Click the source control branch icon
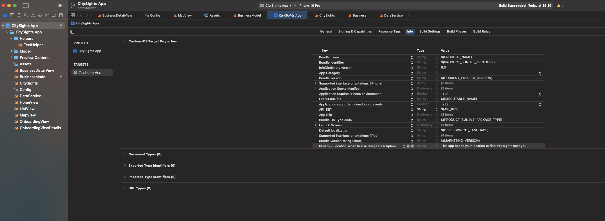605x221 pixels. (x=73, y=6)
